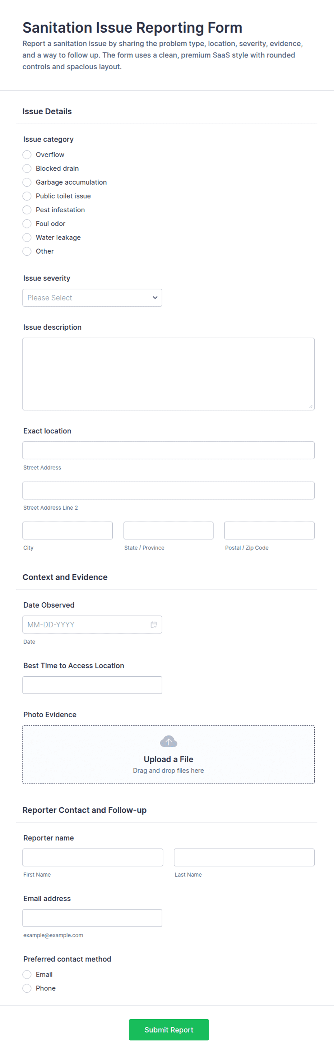Click the City input field

(x=68, y=530)
